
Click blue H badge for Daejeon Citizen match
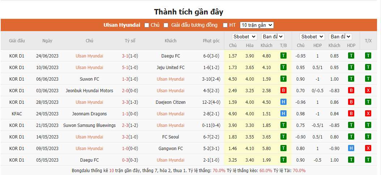(283, 102)
